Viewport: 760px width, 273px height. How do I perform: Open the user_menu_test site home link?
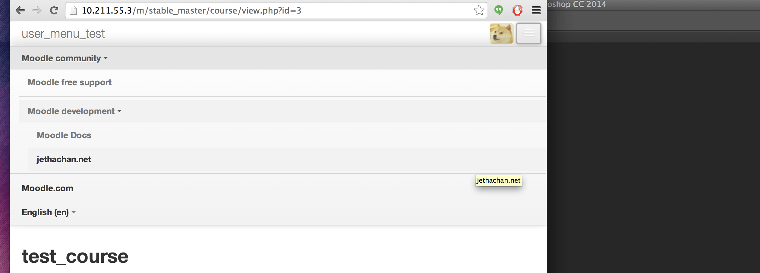point(63,34)
